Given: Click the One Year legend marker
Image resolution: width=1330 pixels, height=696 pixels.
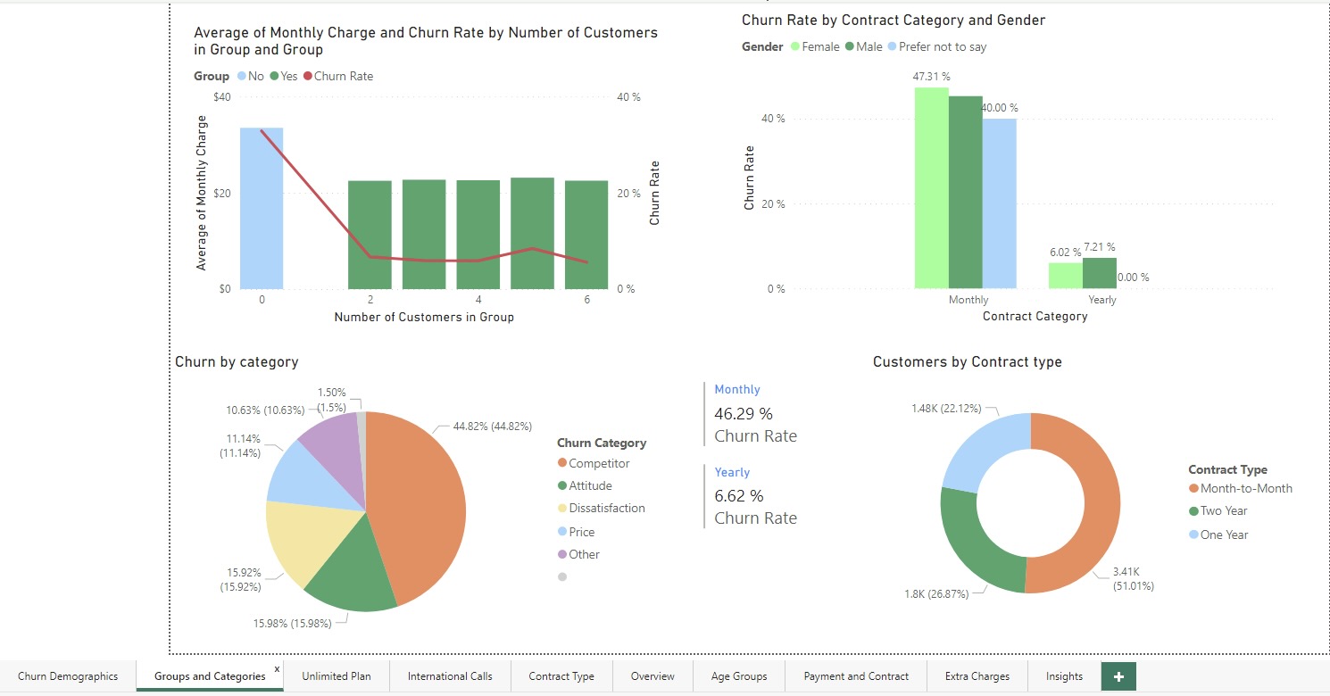Looking at the screenshot, I should (x=1195, y=534).
